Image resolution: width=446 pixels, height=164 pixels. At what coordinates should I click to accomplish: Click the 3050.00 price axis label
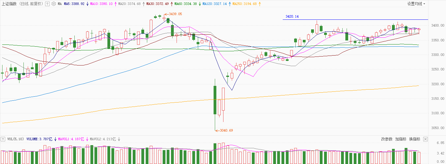[437, 128]
